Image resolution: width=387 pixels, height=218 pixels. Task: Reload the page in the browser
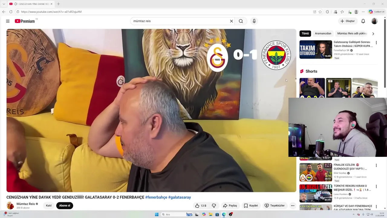[x=11, y=12]
